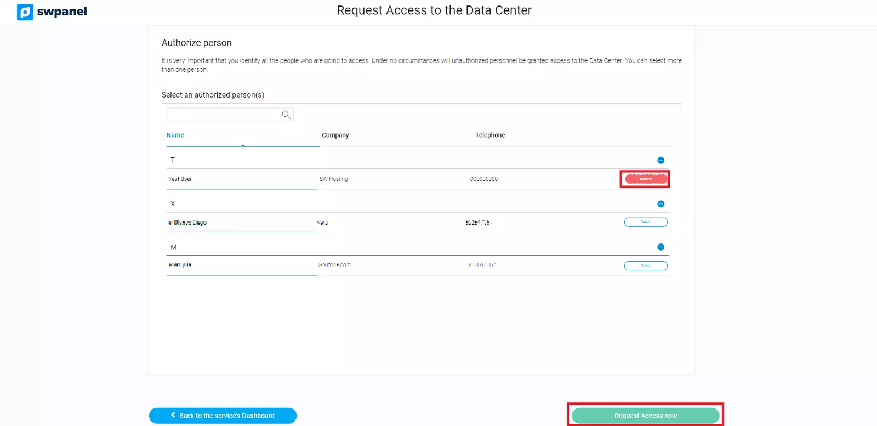This screenshot has width=877, height=426.
Task: Focus the authorized person search field
Action: pos(224,115)
